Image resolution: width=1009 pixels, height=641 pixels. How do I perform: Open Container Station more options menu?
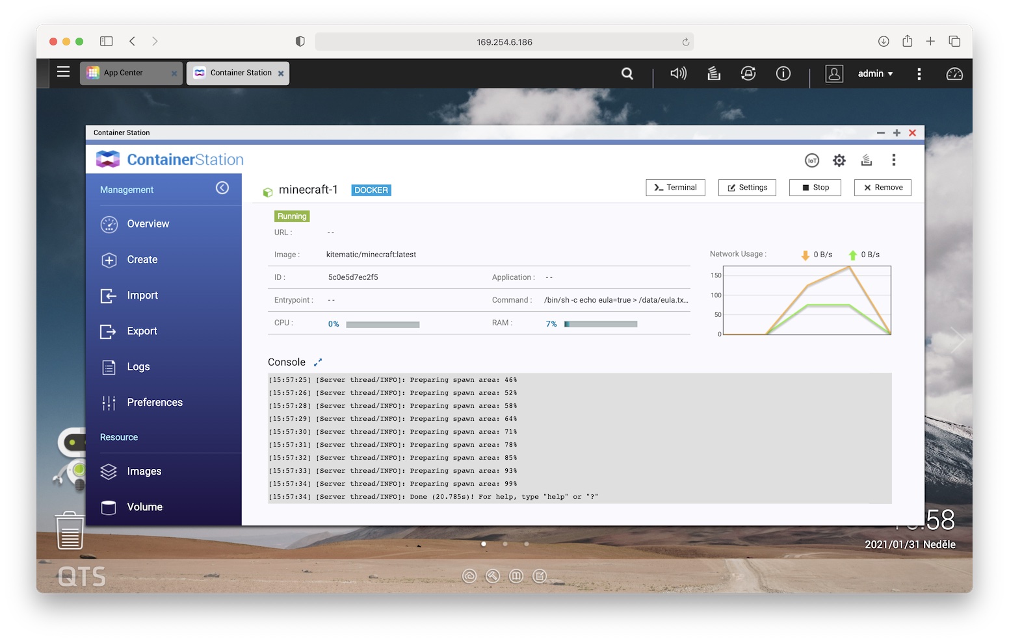coord(893,160)
